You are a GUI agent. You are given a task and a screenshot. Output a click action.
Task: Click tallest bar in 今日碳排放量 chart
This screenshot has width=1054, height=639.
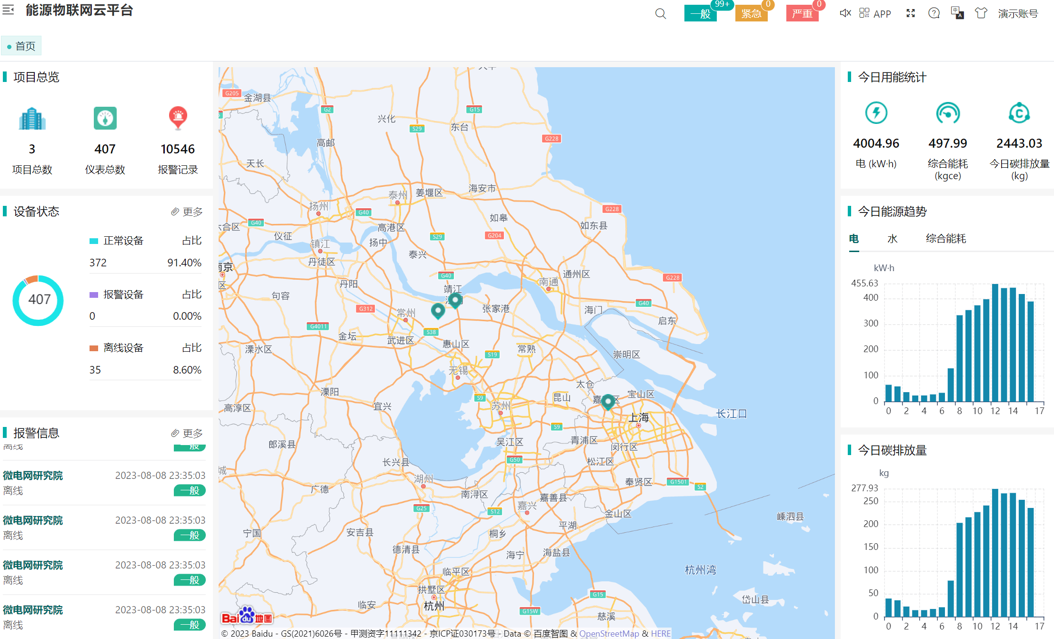tap(995, 553)
